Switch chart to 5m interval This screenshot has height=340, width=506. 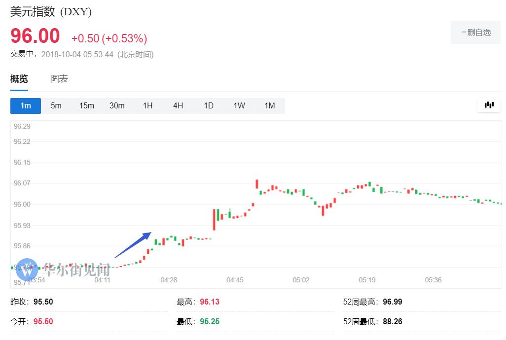56,105
